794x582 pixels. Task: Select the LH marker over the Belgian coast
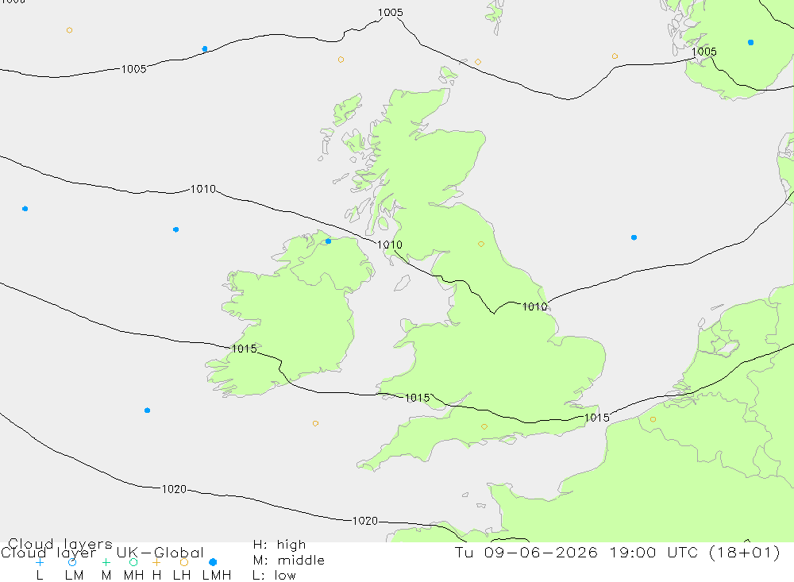pos(653,419)
